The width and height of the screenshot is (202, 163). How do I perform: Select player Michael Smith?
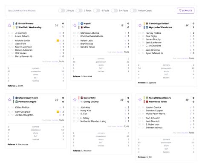pyautogui.click(x=23, y=41)
